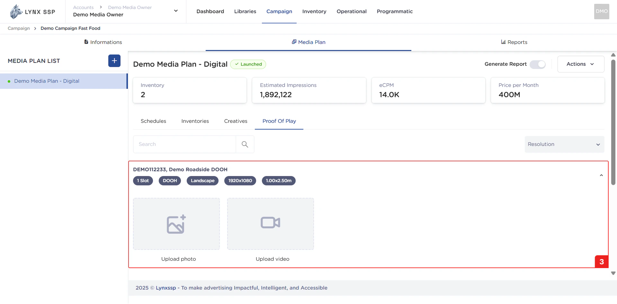Click the Lynx SSP logo
The height and width of the screenshot is (304, 617).
[32, 12]
